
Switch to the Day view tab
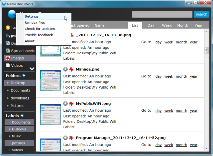pos(151,25)
